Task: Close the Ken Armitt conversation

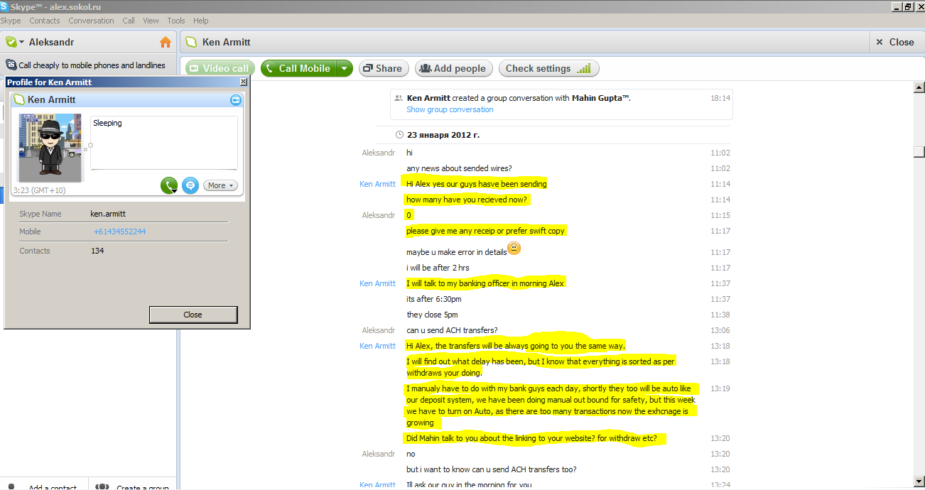Action: (x=895, y=42)
